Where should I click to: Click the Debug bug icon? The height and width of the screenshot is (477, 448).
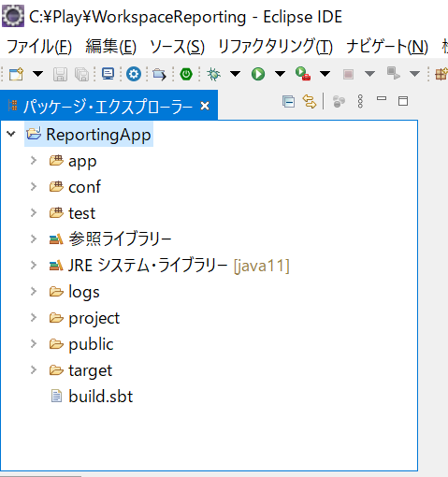(x=213, y=74)
